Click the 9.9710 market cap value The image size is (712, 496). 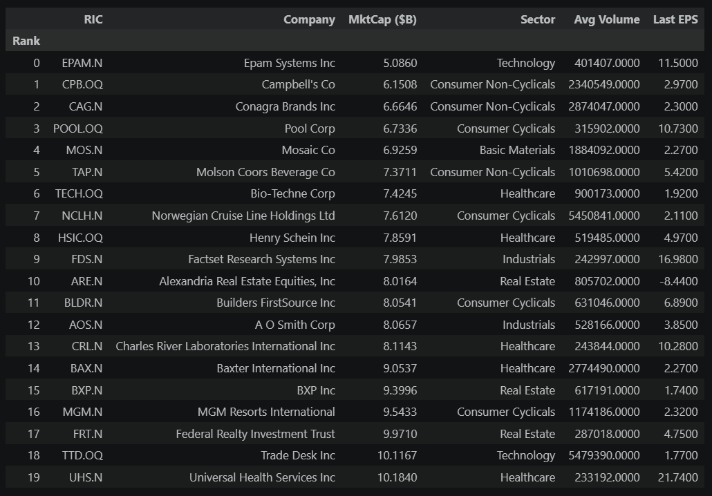[x=400, y=434]
